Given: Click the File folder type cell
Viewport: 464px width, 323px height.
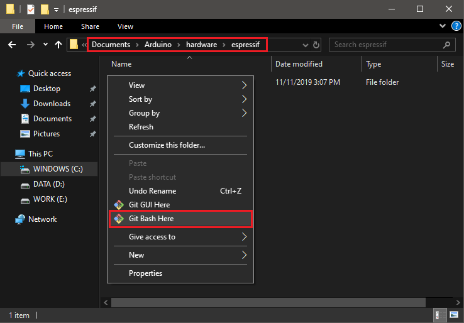Looking at the screenshot, I should pos(382,82).
